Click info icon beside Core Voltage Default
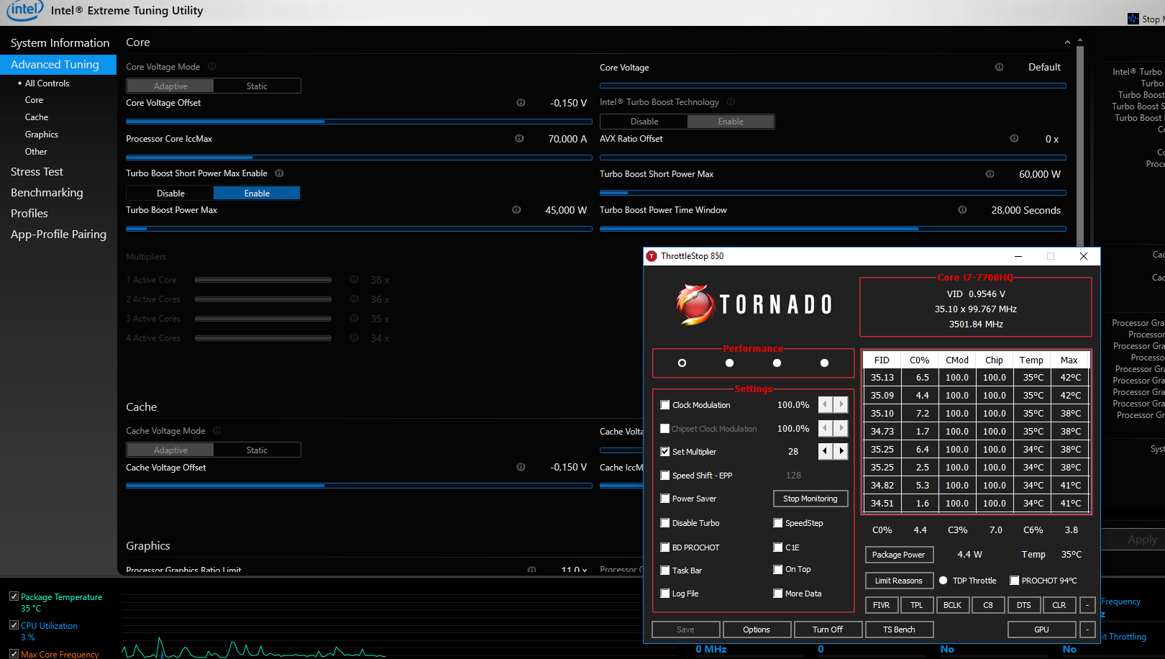Screen dimensions: 1165x659 999,67
